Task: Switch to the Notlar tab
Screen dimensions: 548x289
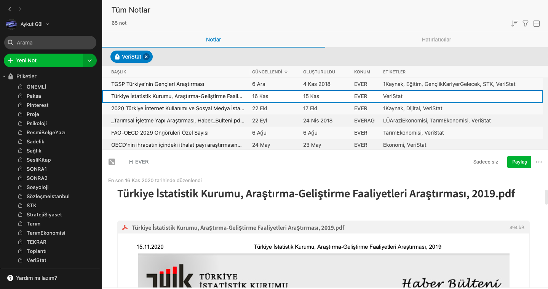Action: [214, 40]
